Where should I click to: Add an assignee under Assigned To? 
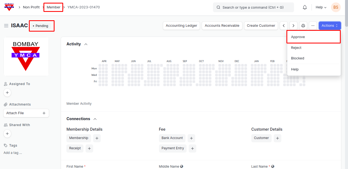(x=7, y=93)
